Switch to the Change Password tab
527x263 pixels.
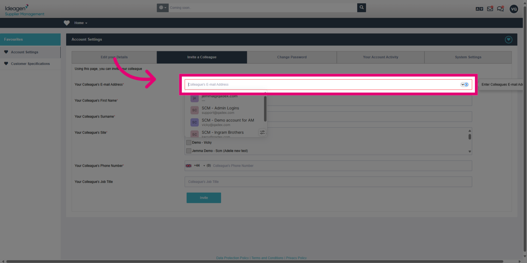point(292,57)
